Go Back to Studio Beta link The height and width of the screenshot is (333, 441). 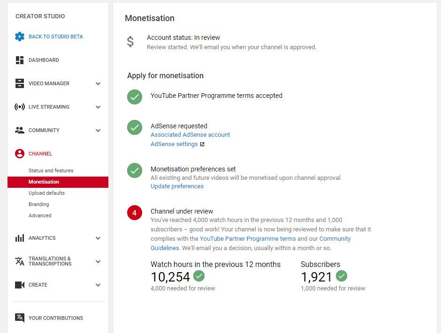click(56, 37)
